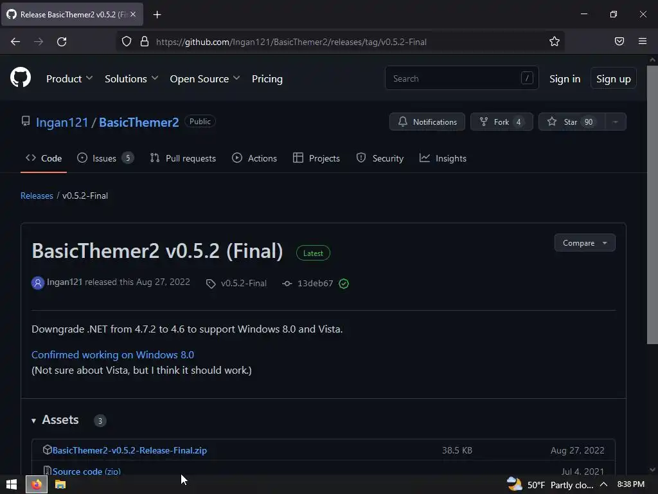This screenshot has height=494, width=658.
Task: Open Ingan121 avatar in release info
Action: point(38,283)
